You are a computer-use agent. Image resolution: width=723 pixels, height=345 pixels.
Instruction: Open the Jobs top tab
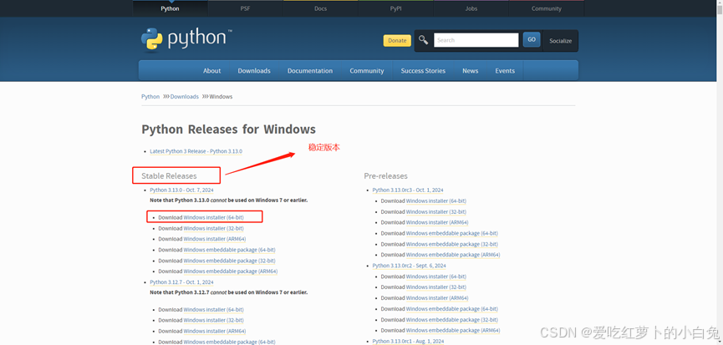pos(471,8)
